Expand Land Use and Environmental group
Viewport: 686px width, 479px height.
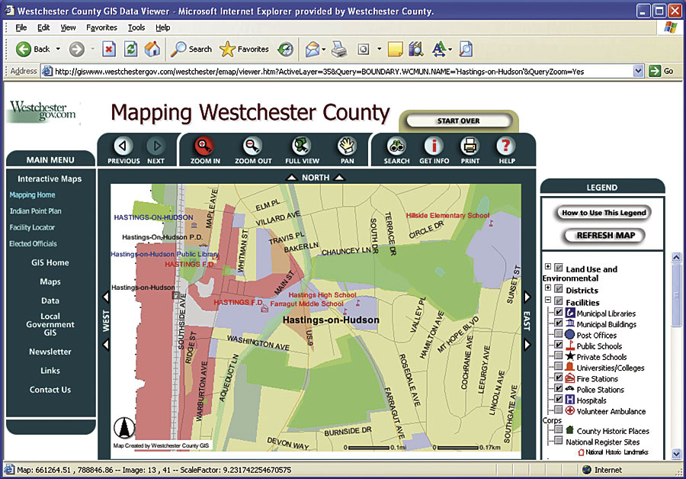click(x=548, y=266)
